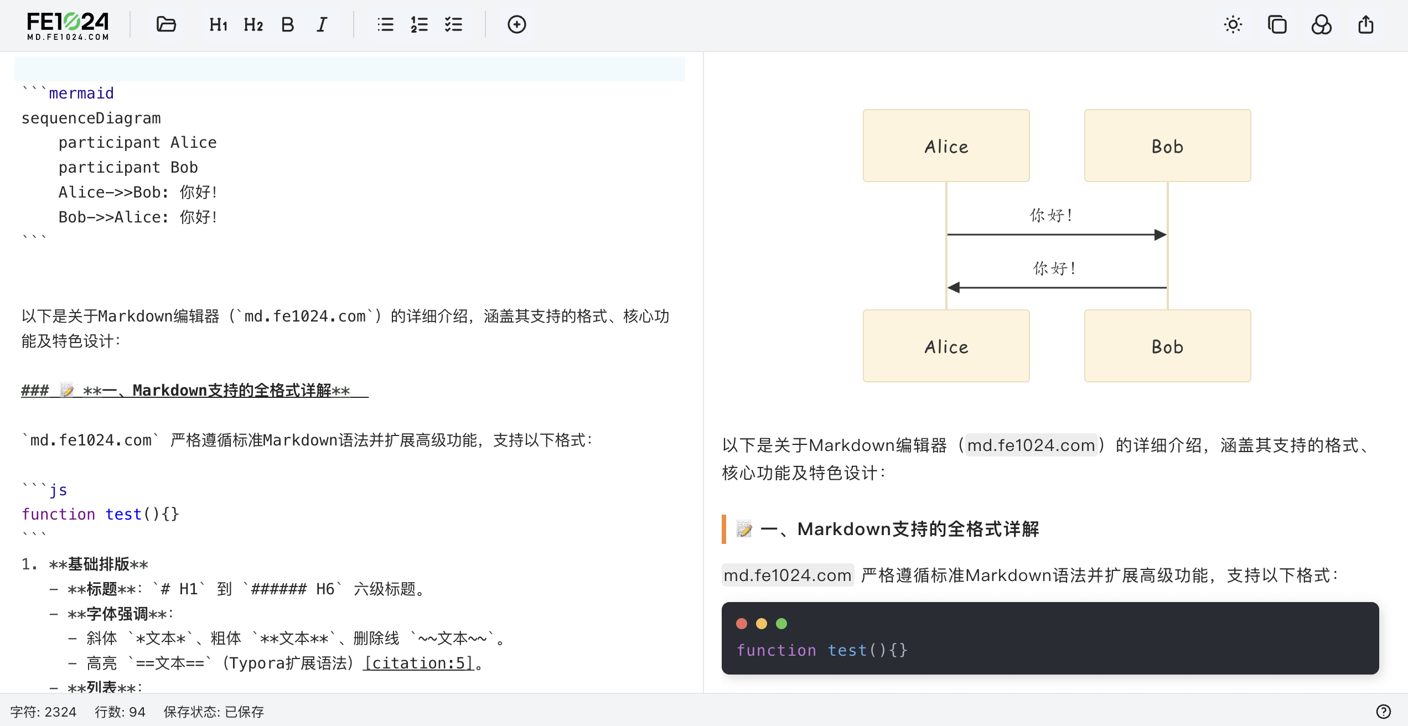Viewport: 1408px width, 726px height.
Task: Click 'Alice->>Bob: 你好!' editor line
Action: (138, 192)
